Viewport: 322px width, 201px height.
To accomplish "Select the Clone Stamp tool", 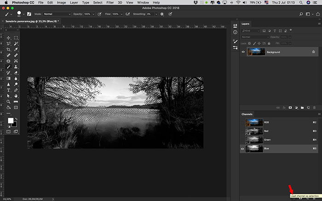I will (x=16, y=67).
